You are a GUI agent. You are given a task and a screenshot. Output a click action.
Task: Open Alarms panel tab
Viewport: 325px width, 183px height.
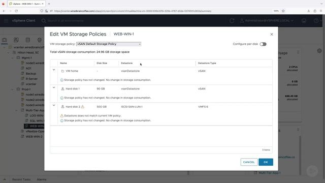[42, 179]
